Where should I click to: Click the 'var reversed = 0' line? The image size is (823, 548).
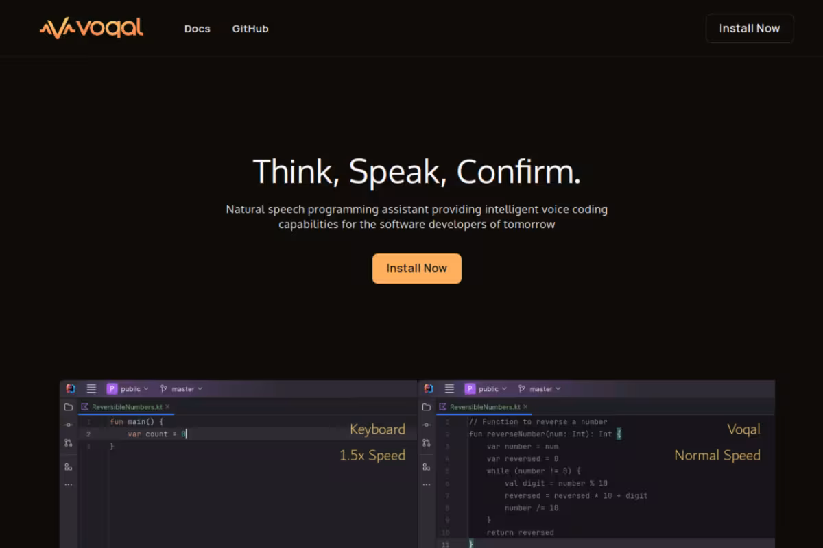coord(523,459)
